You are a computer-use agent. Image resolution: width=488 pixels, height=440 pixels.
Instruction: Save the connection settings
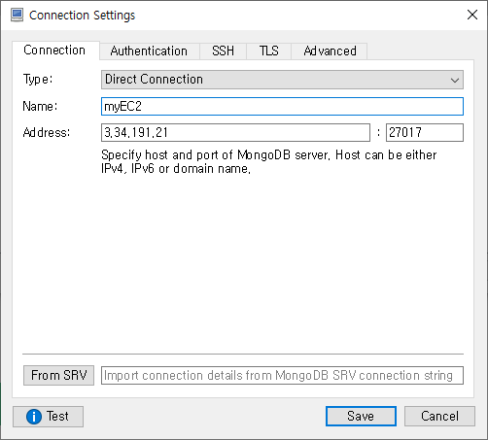[361, 416]
